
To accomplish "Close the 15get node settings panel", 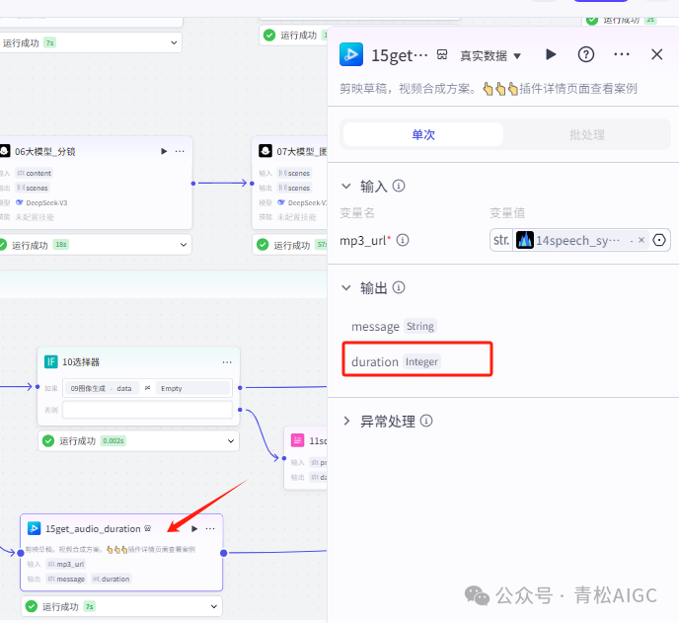I will tap(656, 54).
